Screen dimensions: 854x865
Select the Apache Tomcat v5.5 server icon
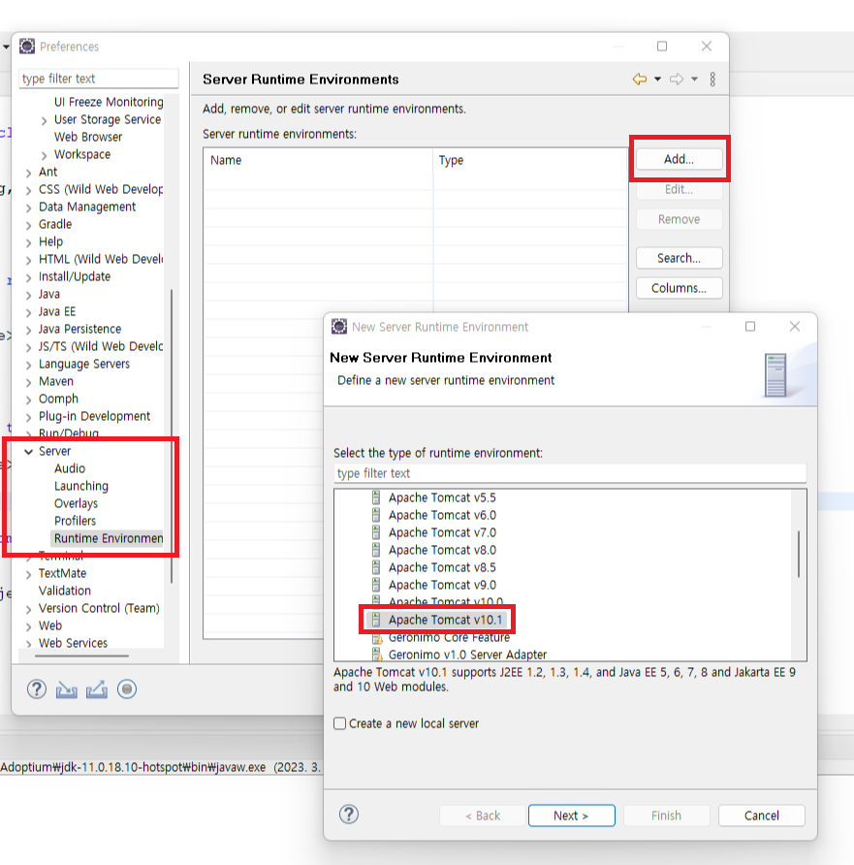pos(376,497)
